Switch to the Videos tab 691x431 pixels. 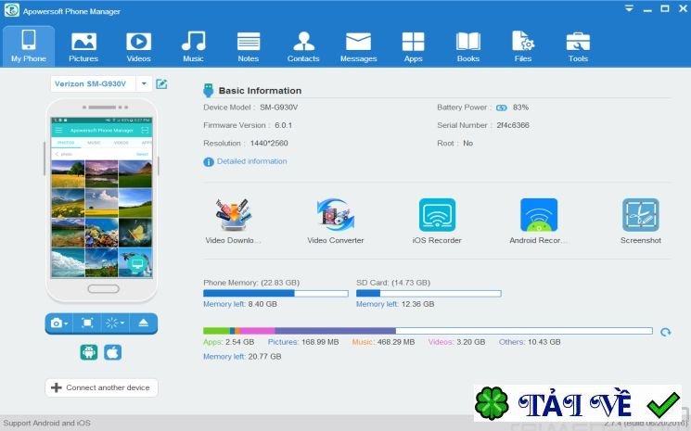pos(138,46)
